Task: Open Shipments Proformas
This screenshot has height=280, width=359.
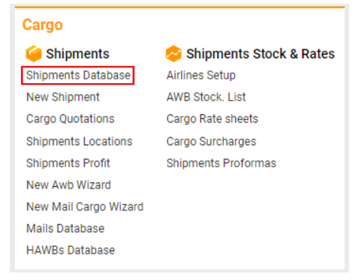Action: (x=221, y=163)
